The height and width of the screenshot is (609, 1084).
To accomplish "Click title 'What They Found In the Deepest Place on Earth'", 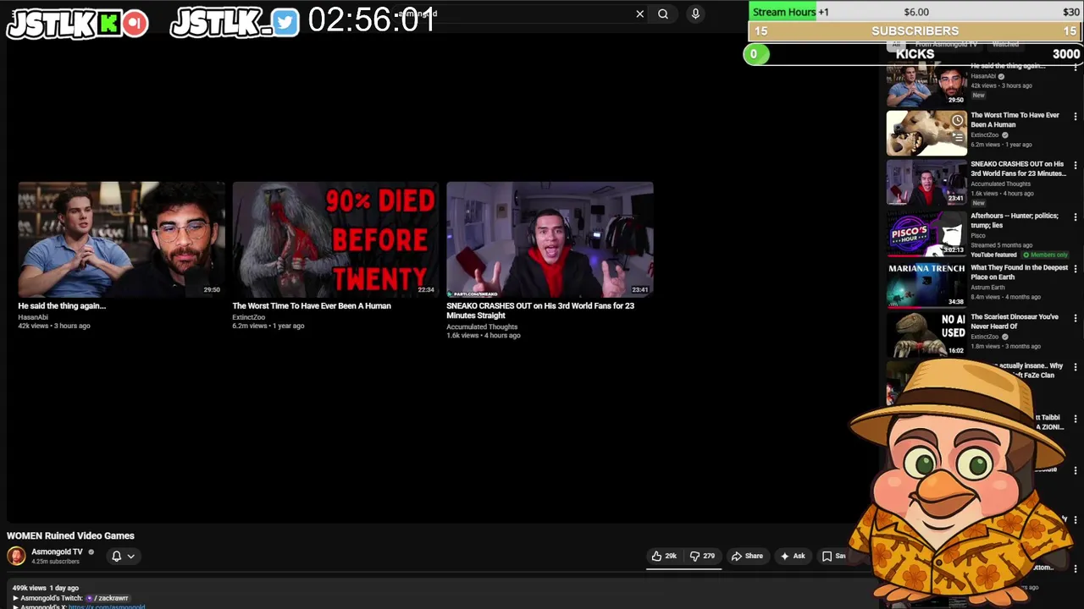I will point(1019,272).
